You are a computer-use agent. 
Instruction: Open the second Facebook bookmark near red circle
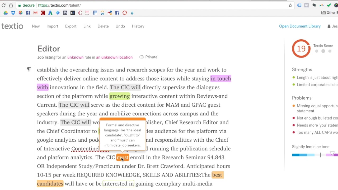click(117, 13)
